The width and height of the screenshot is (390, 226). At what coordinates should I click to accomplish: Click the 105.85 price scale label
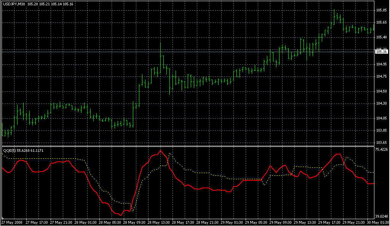tap(382, 10)
